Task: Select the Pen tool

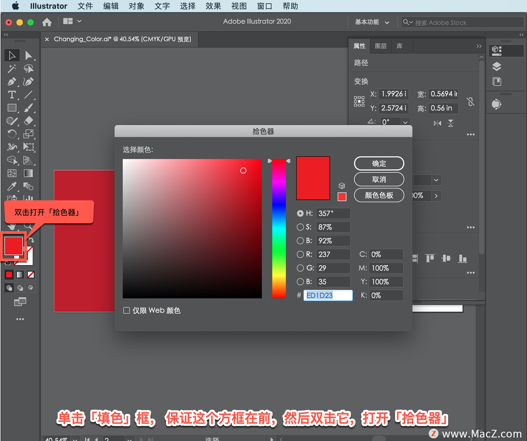Action: pos(12,82)
